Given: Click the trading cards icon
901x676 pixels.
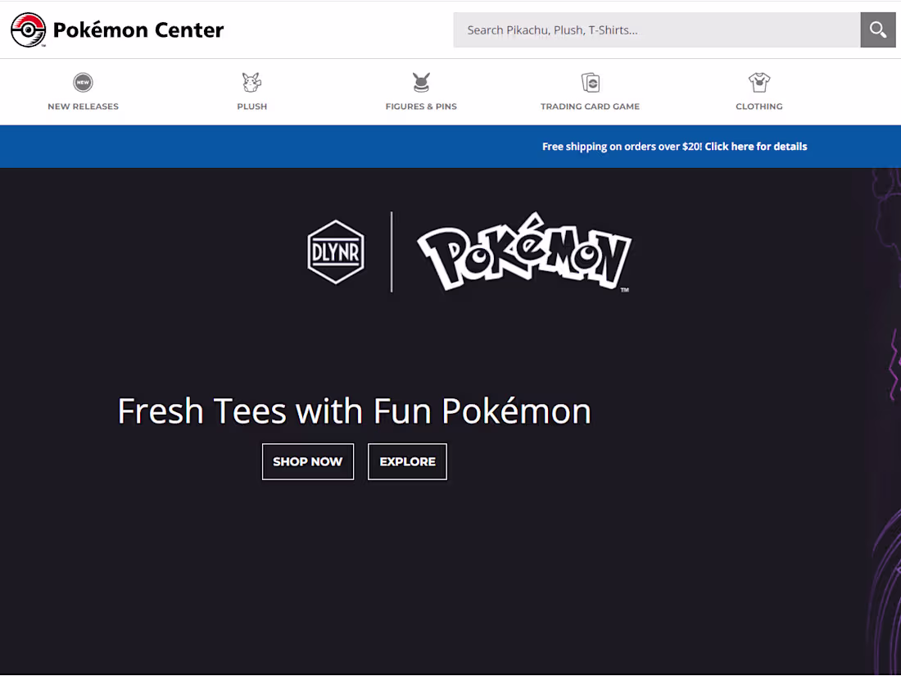Looking at the screenshot, I should click(x=590, y=82).
